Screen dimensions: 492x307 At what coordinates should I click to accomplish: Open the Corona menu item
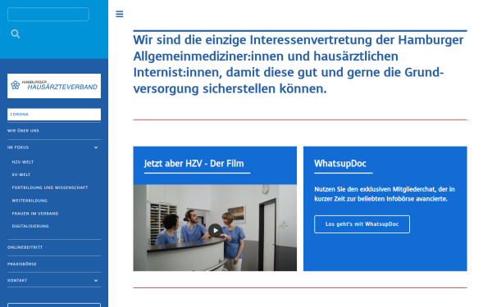click(x=54, y=115)
